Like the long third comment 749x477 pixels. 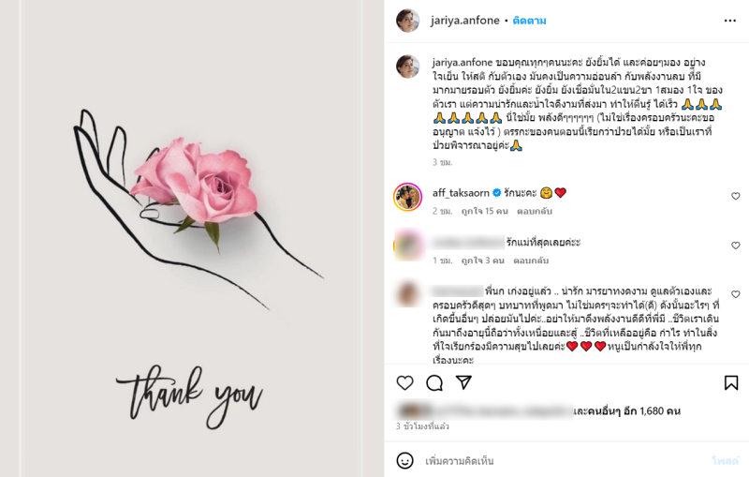[736, 294]
